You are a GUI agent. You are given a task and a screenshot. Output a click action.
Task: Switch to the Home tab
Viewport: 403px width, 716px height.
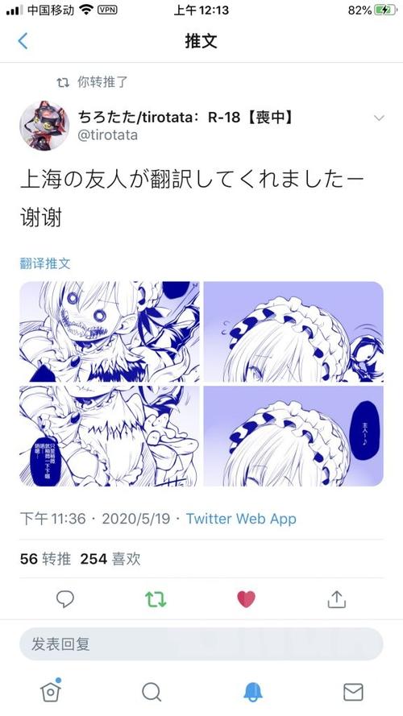tap(51, 691)
